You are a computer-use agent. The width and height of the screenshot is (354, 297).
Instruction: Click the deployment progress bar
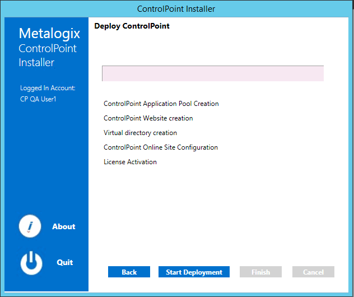213,73
